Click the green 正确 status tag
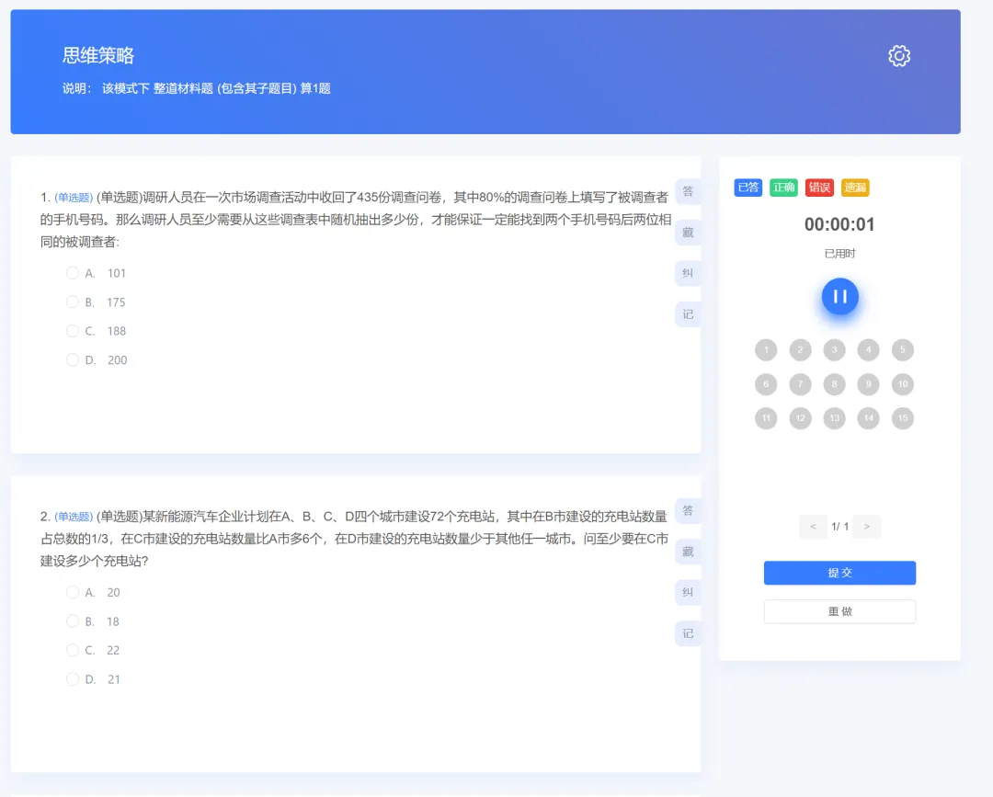This screenshot has width=993, height=797. coord(783,188)
